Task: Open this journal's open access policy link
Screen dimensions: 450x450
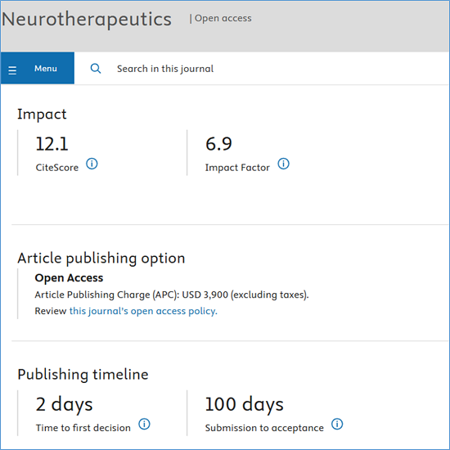Action: [143, 311]
